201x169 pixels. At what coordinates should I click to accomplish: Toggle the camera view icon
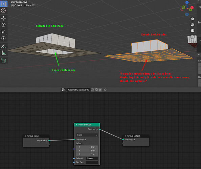click(x=192, y=31)
